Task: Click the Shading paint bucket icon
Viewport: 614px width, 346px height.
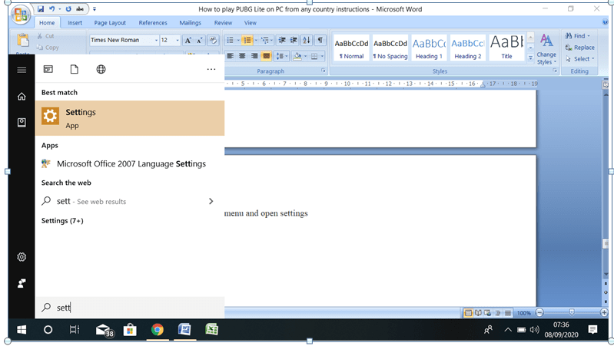Action: [x=297, y=56]
